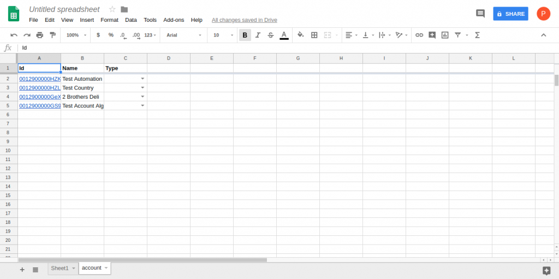Click the borders grid icon
This screenshot has width=559, height=279.
point(314,35)
